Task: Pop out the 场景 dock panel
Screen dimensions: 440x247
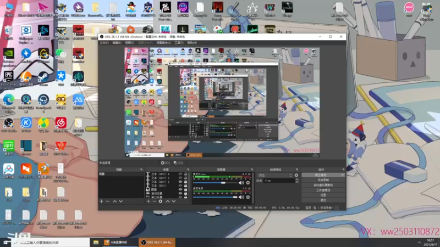Action: 141,170
